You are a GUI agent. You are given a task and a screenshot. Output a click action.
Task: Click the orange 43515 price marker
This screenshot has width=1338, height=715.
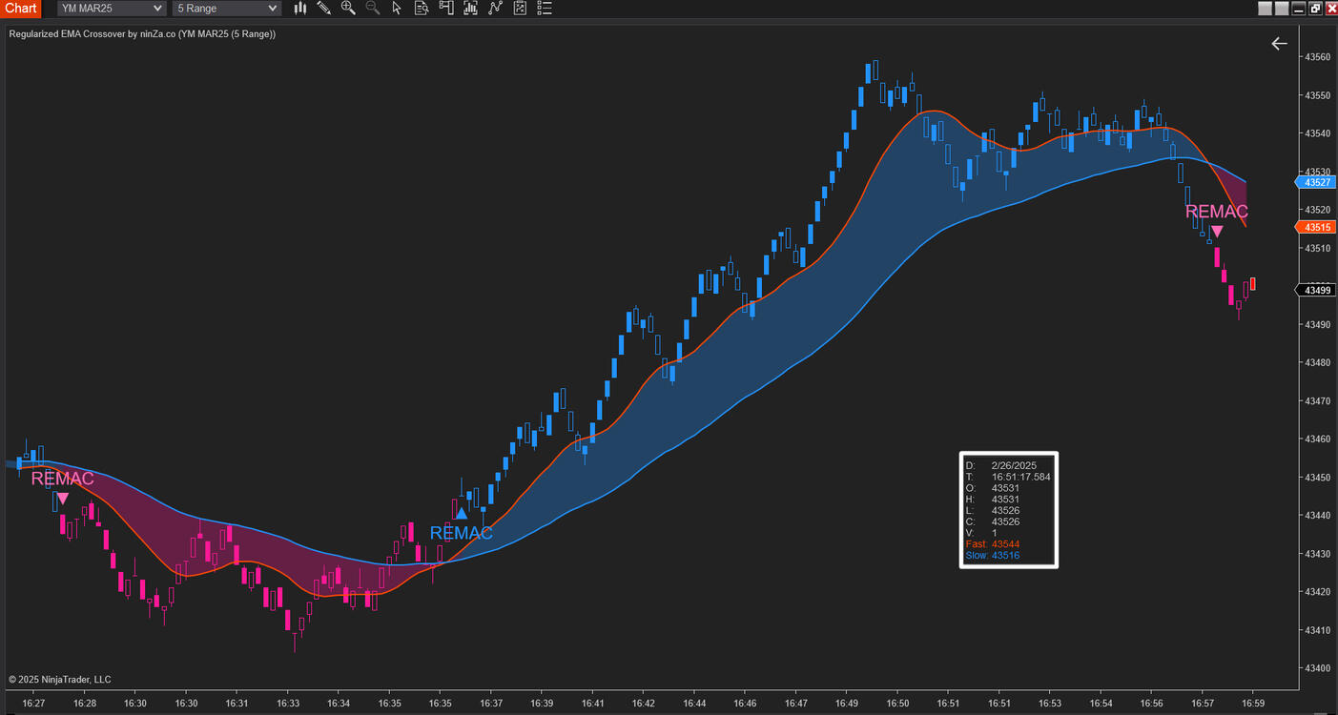tap(1316, 227)
